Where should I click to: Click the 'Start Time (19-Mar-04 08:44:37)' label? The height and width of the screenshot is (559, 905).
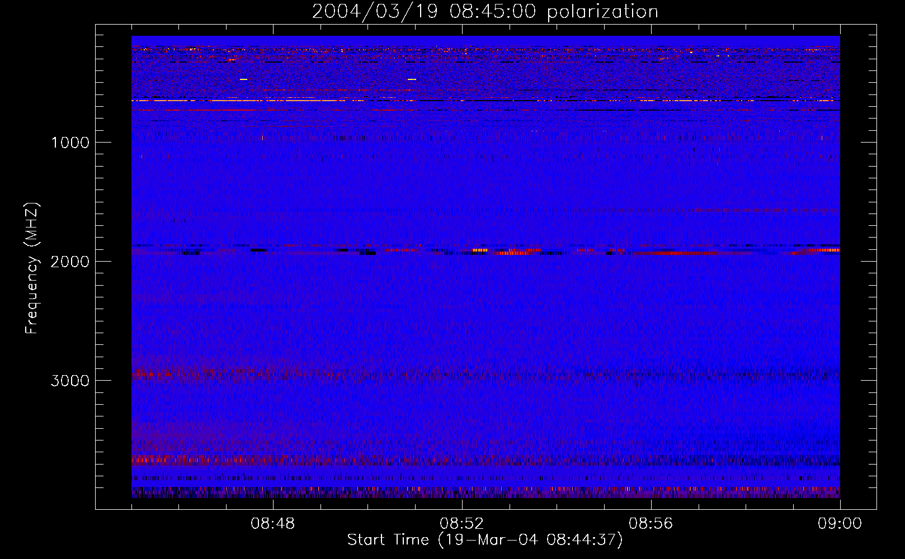(x=485, y=540)
